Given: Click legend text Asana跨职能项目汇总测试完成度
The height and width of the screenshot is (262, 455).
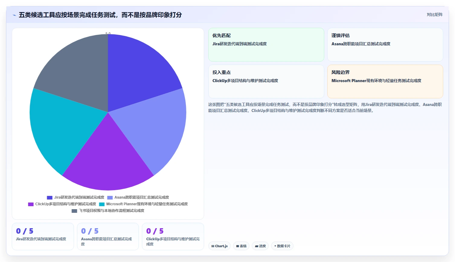Looking at the screenshot, I should click(142, 197).
